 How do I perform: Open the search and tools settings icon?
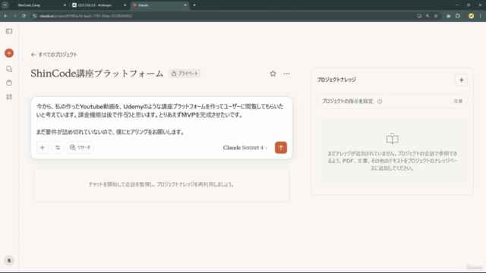coord(58,148)
